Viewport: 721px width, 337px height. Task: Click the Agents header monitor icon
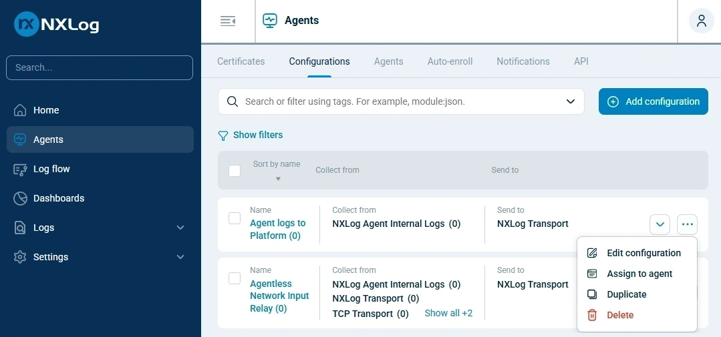pos(270,21)
